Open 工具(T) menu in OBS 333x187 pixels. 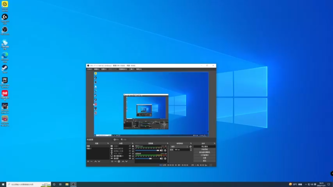(x=132, y=69)
